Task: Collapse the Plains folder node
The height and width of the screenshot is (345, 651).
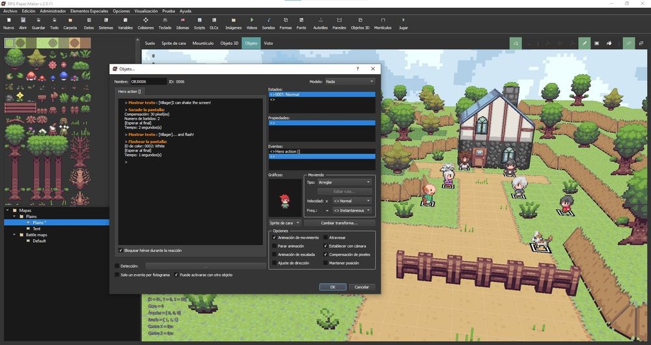Action: coord(14,216)
